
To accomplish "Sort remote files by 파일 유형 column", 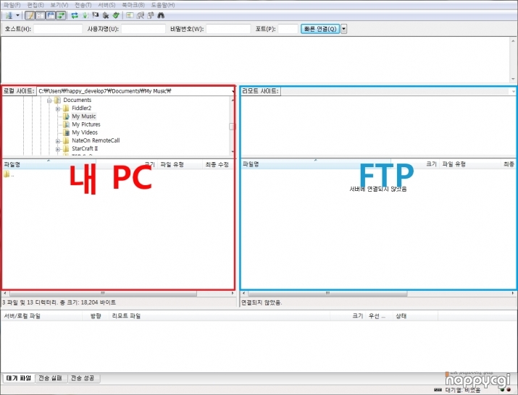I will click(x=470, y=164).
